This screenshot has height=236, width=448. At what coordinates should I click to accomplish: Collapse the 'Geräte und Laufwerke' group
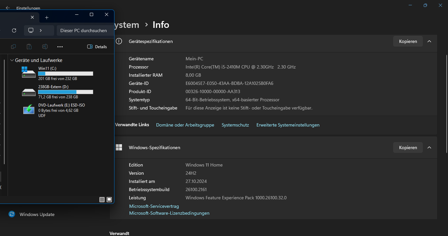(12, 60)
